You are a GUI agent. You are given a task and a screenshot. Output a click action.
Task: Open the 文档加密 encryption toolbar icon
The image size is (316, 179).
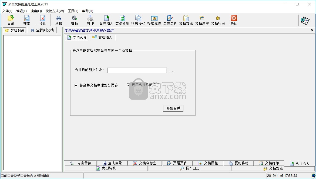pyautogui.click(x=186, y=20)
